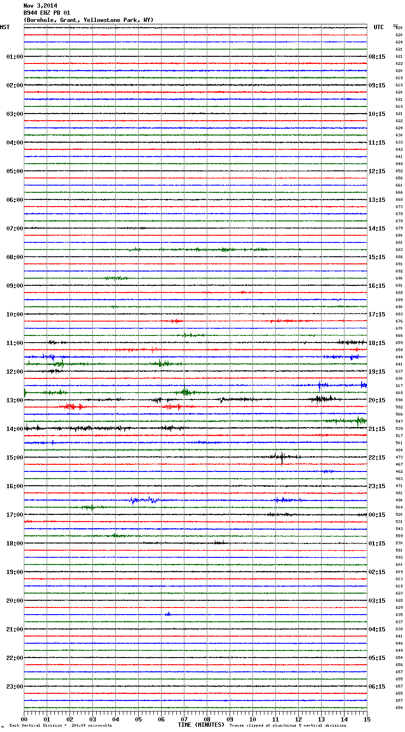
Task: Select the 20:00 MST row label
Action: tap(15, 601)
